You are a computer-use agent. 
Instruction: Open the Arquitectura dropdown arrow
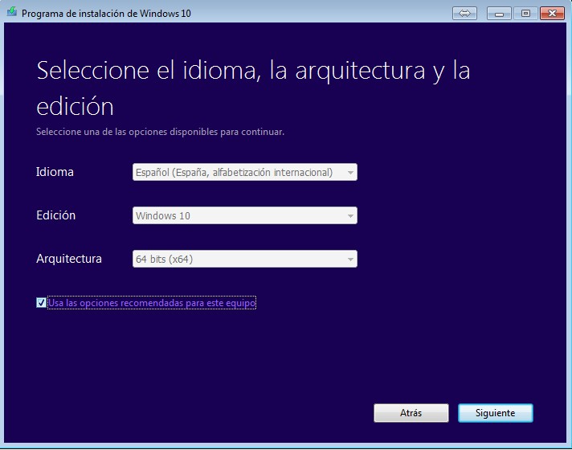tap(349, 259)
